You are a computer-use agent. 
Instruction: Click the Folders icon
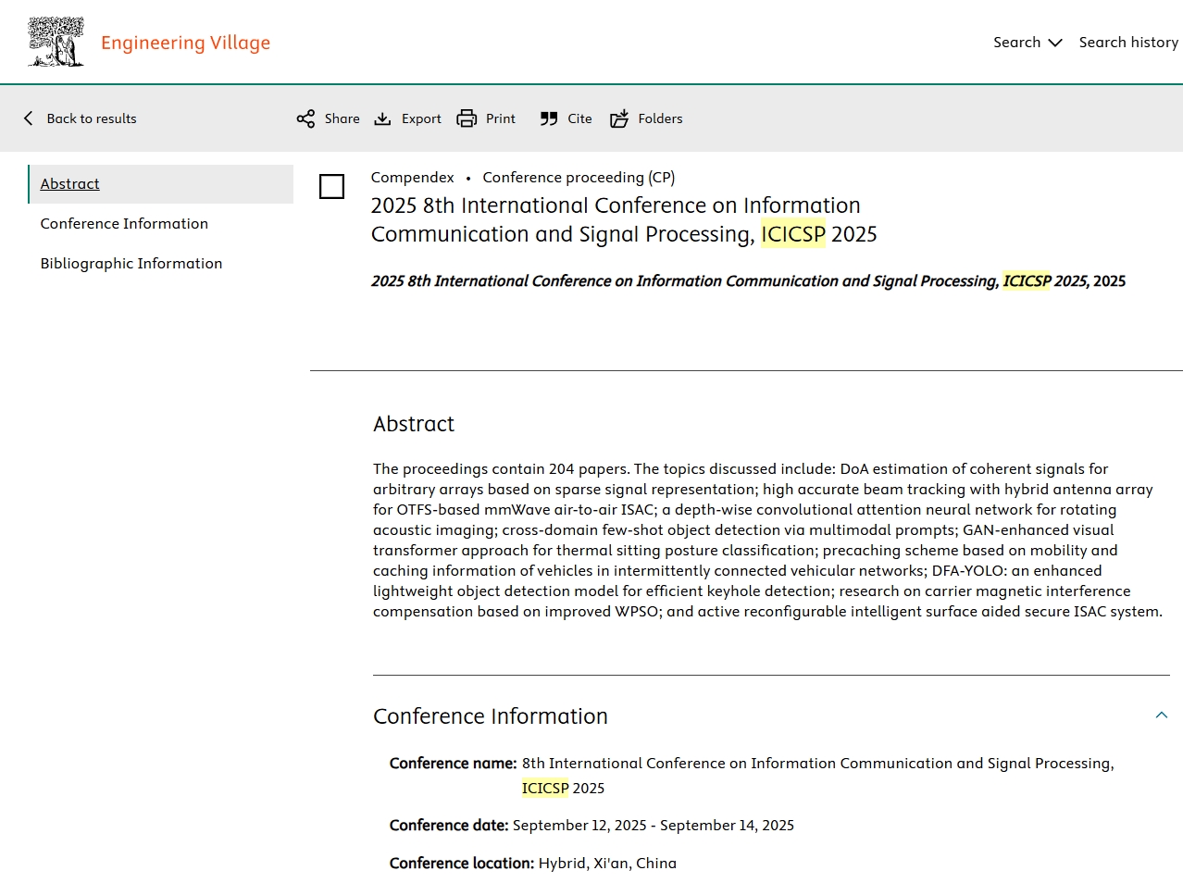tap(619, 118)
